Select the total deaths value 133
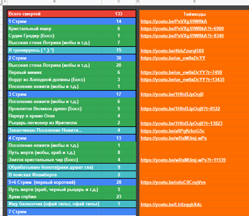249x216 pixels. point(119,14)
